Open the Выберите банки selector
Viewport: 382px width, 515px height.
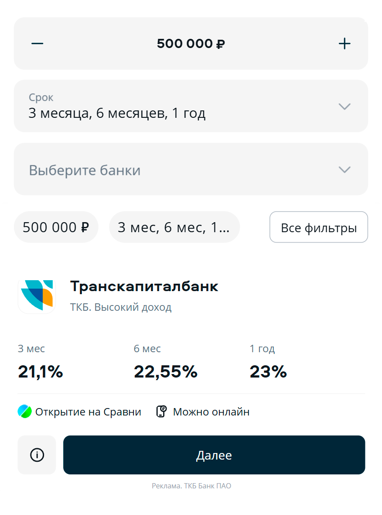click(191, 169)
